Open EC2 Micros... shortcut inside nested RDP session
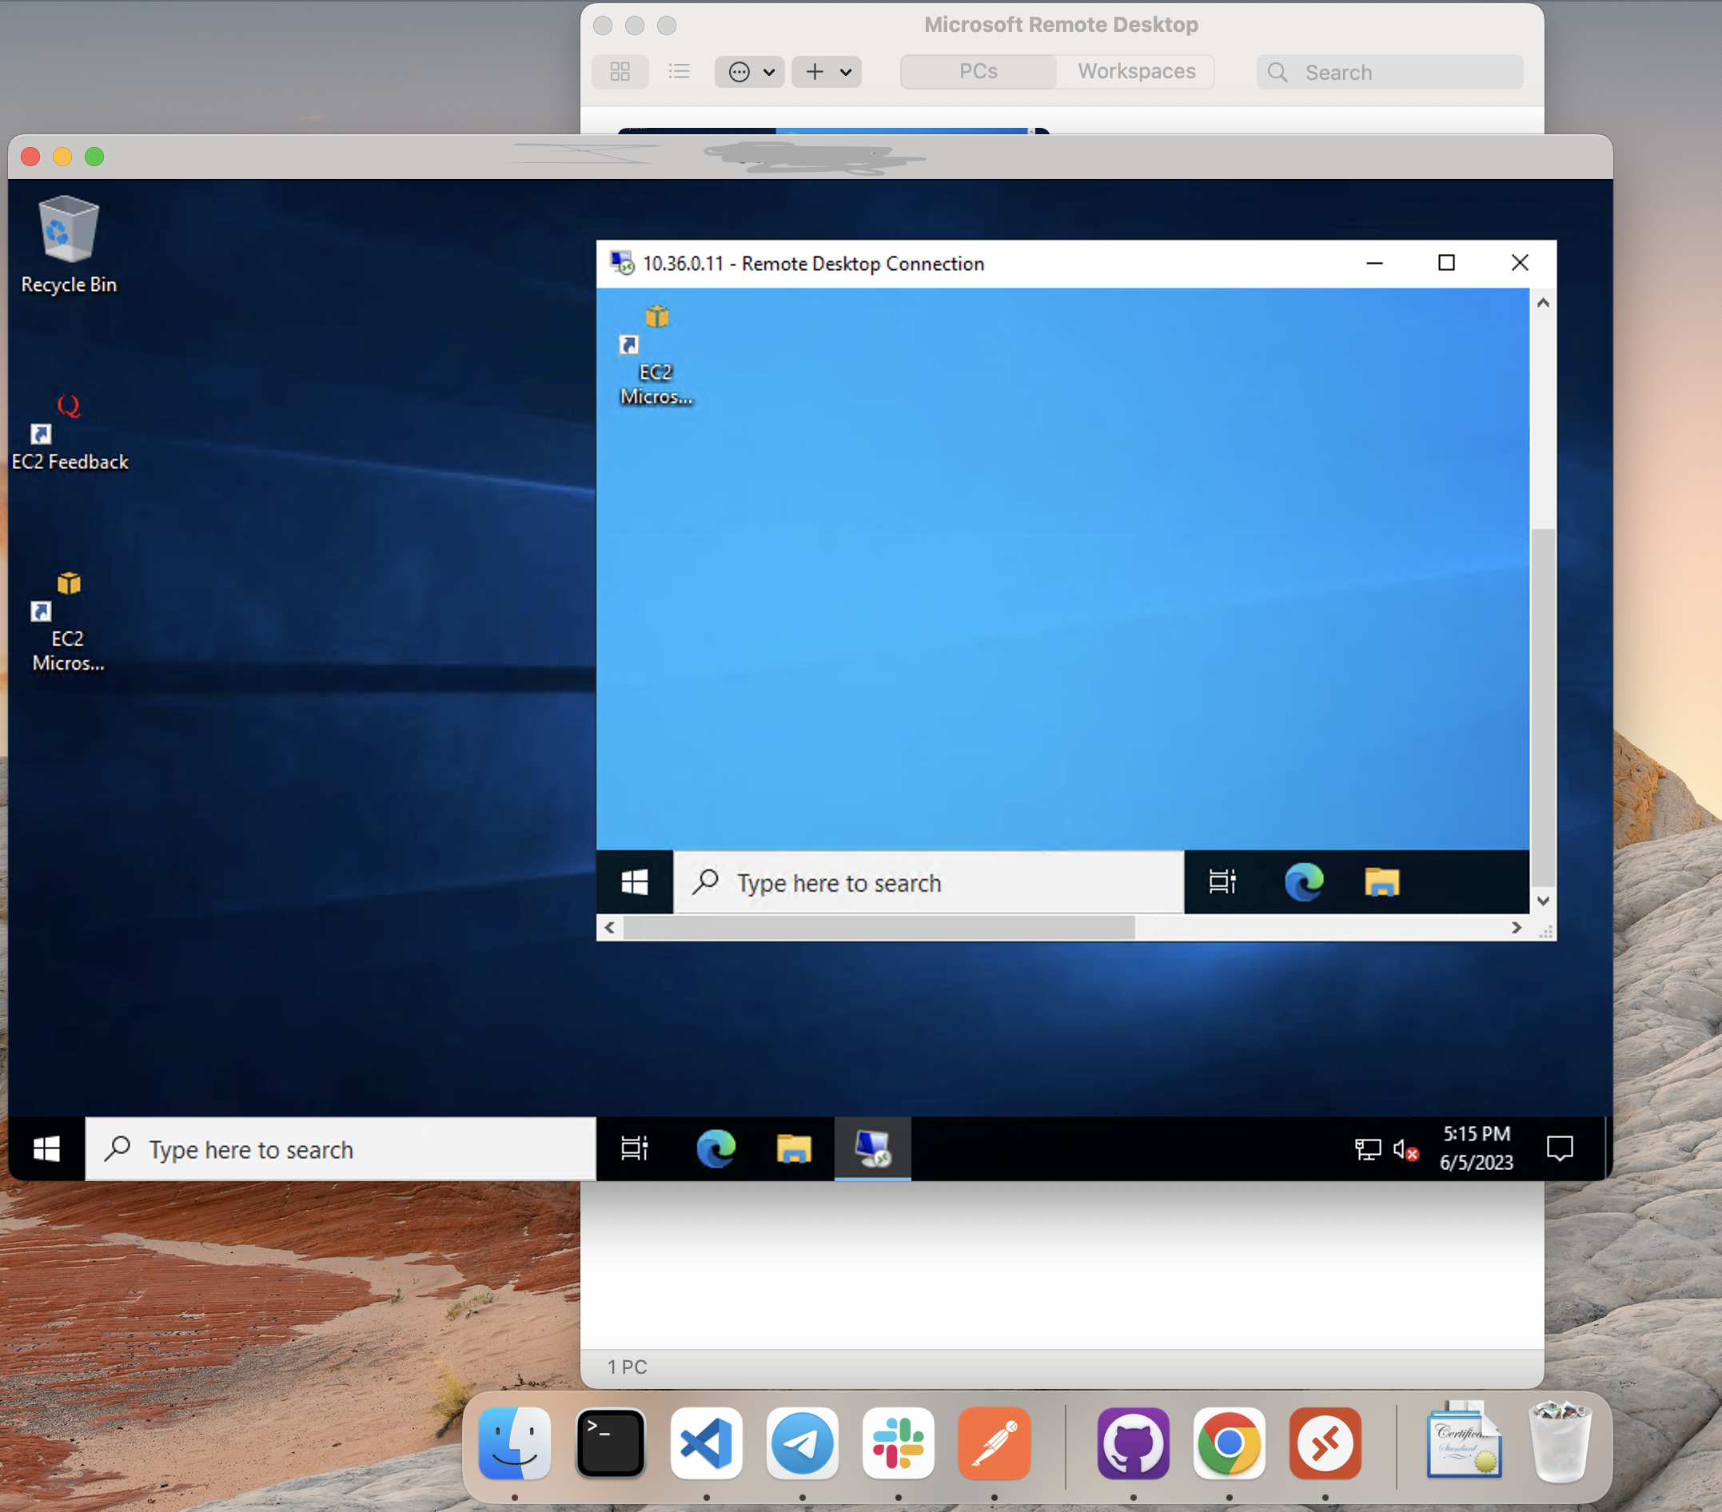This screenshot has width=1722, height=1512. point(656,356)
